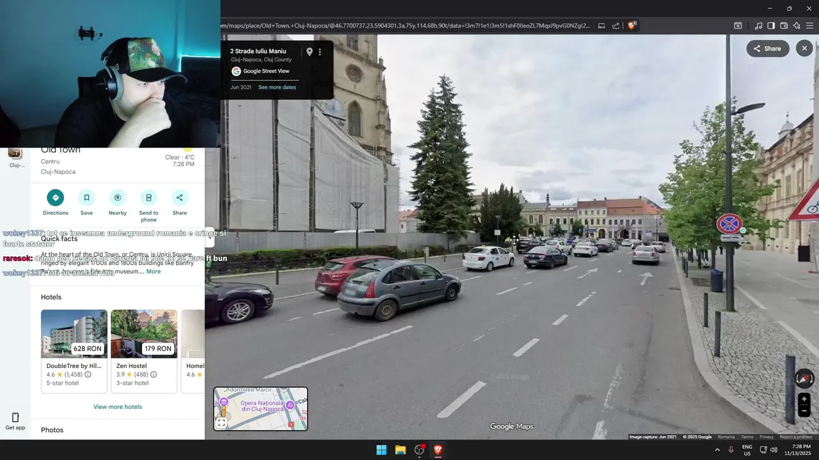Screen dimensions: 819x460
Task: Click the microphone icon in system tray
Action: [x=731, y=450]
